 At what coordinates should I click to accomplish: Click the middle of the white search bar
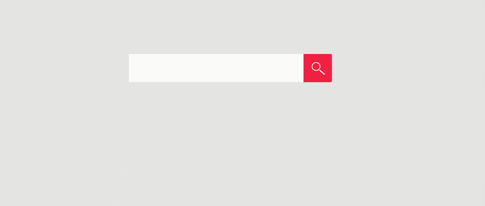pos(216,68)
